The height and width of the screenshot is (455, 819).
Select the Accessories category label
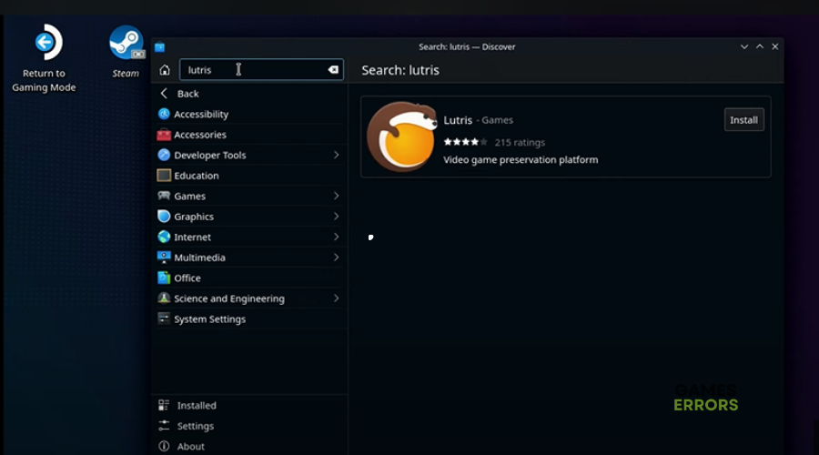200,135
